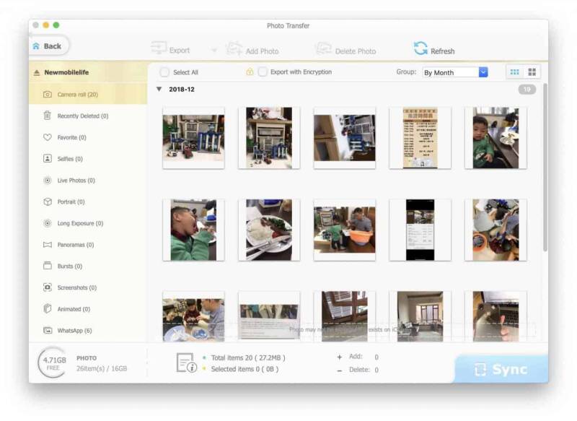Click the Delete Photo toolbar icon
Screen dimensions: 577x421
pos(323,49)
